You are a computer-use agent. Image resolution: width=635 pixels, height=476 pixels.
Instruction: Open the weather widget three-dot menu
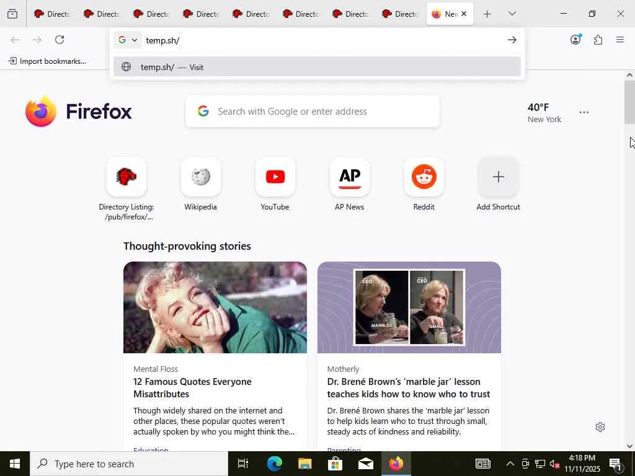click(x=584, y=112)
